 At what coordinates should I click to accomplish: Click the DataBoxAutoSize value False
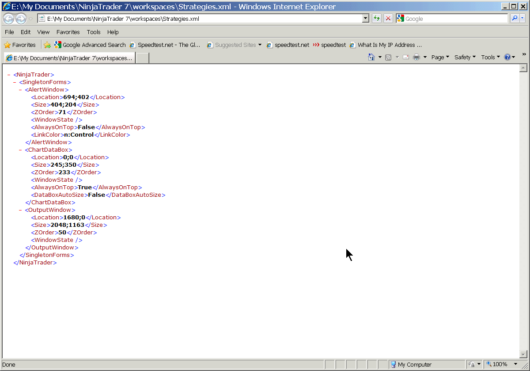point(97,195)
